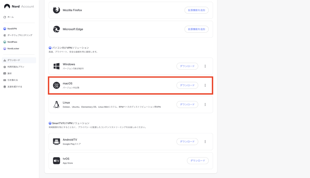Open ダークウェブモニタリング in sidebar
The height and width of the screenshot is (178, 310).
(20, 35)
